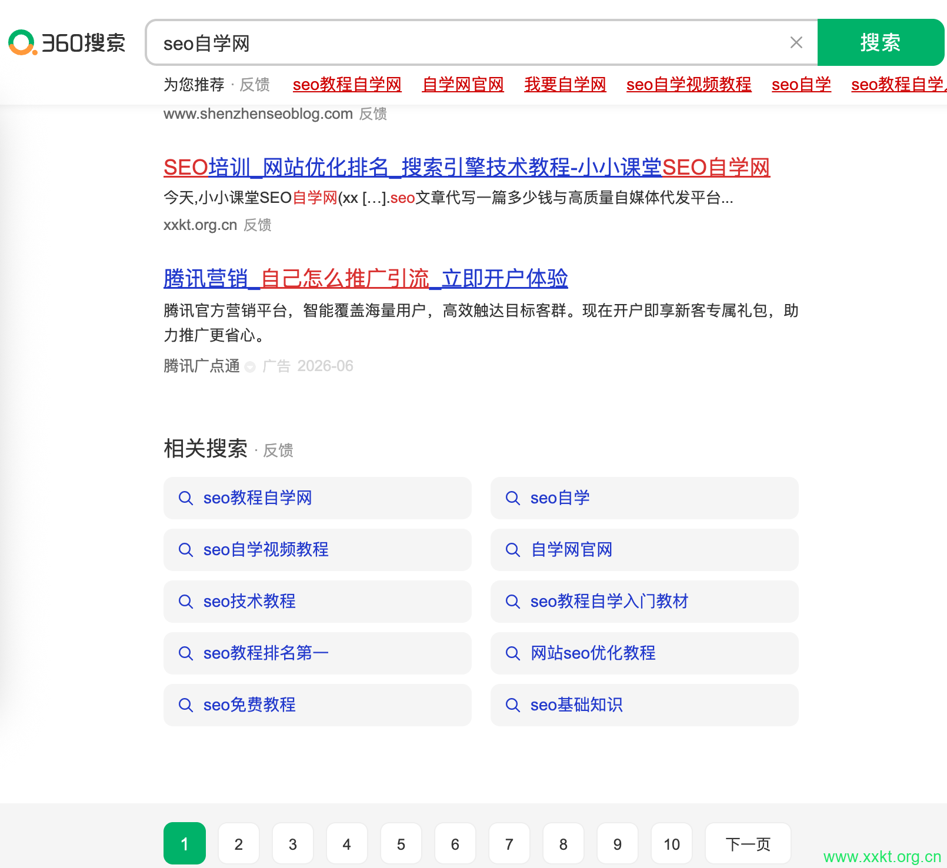This screenshot has width=947, height=868.
Task: Select related search seo基础知识
Action: (645, 705)
